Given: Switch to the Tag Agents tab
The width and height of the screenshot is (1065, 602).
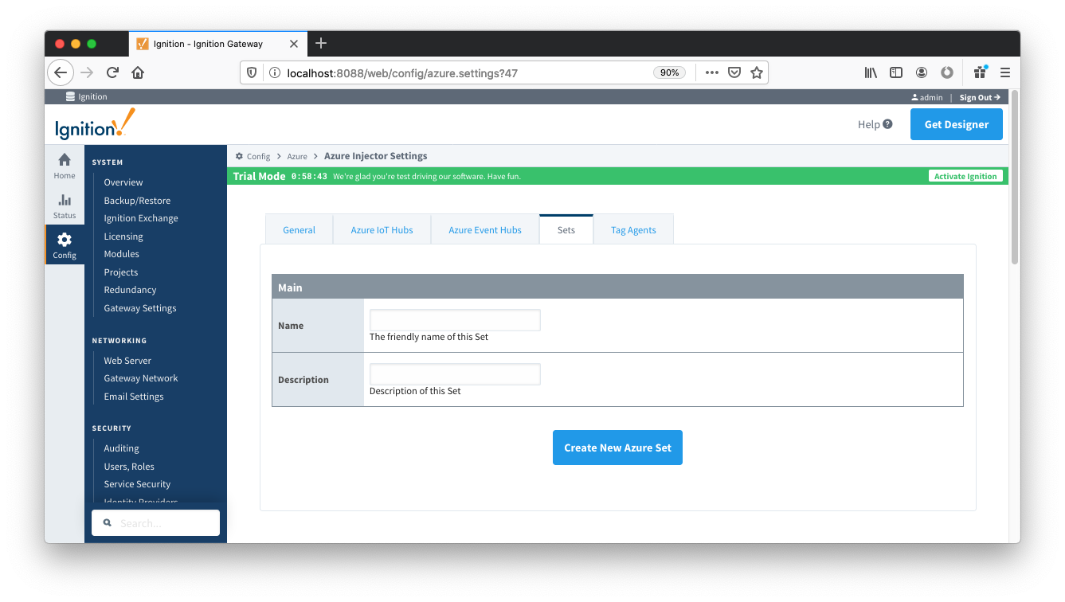Looking at the screenshot, I should (633, 230).
